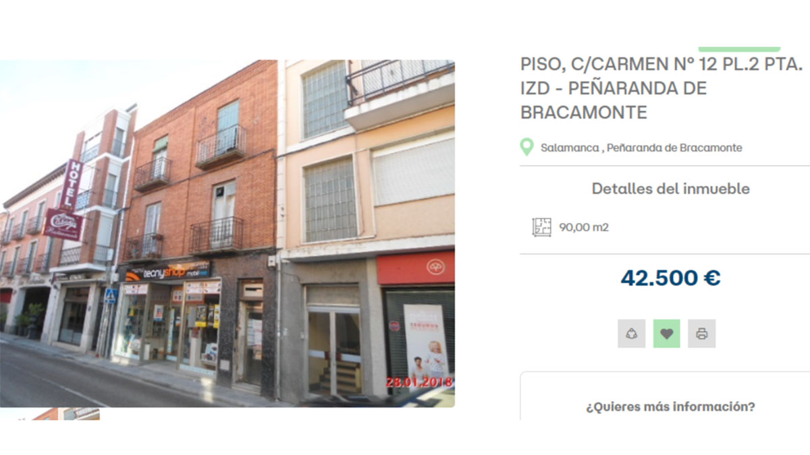Click the BRACAMONTE line of the title
This screenshot has width=810, height=455.
coord(583,113)
